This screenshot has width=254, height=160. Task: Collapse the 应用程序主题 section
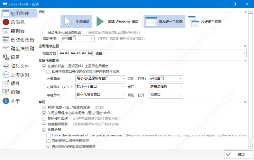point(245,46)
